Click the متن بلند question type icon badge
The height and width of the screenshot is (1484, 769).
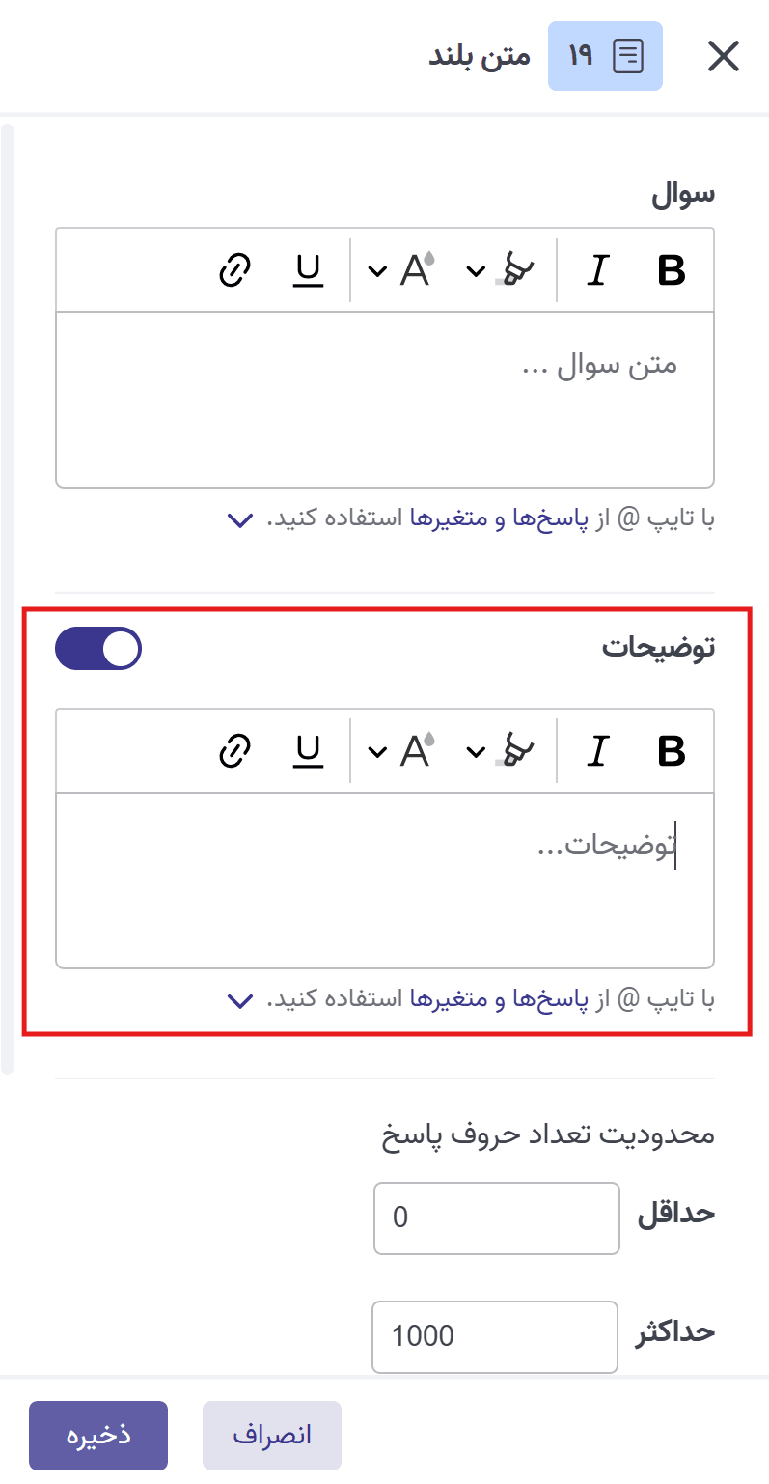click(605, 56)
